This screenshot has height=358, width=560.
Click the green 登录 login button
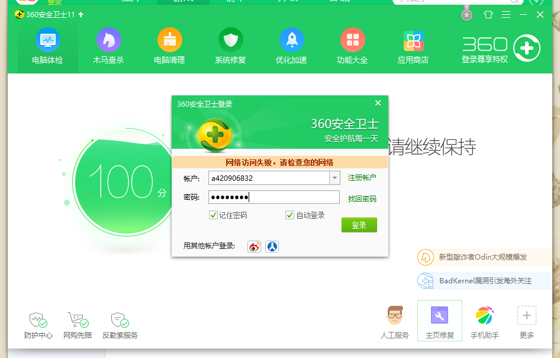pyautogui.click(x=359, y=225)
